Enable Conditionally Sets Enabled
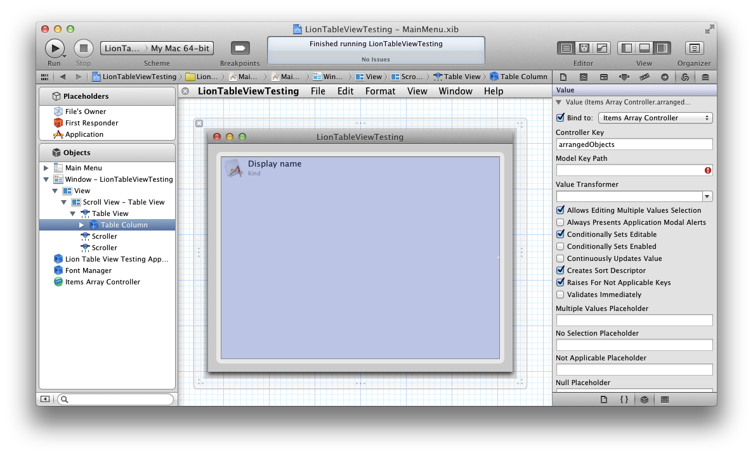Viewport: 753px width, 456px height. click(560, 246)
